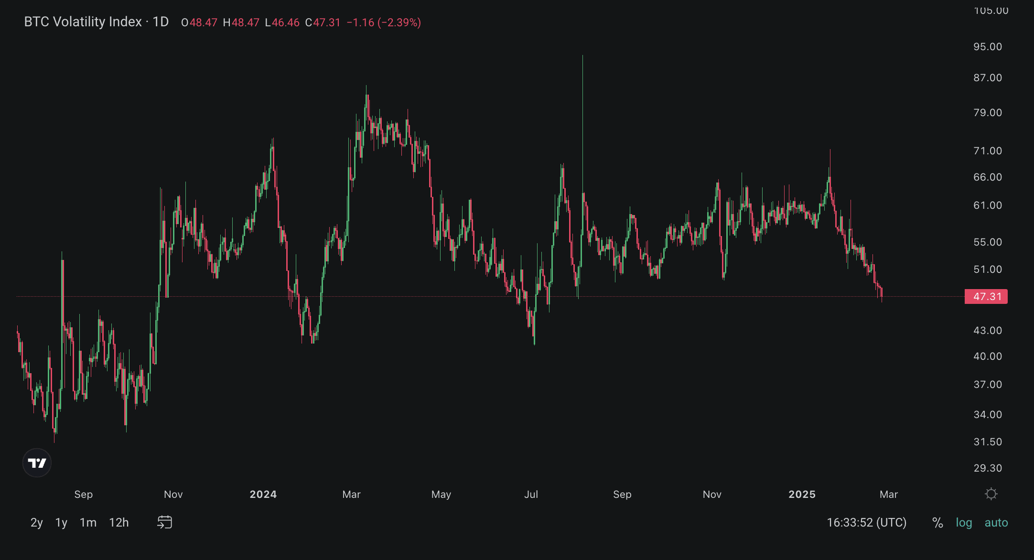This screenshot has height=560, width=1034.
Task: Switch to the 1m time range
Action: point(88,523)
